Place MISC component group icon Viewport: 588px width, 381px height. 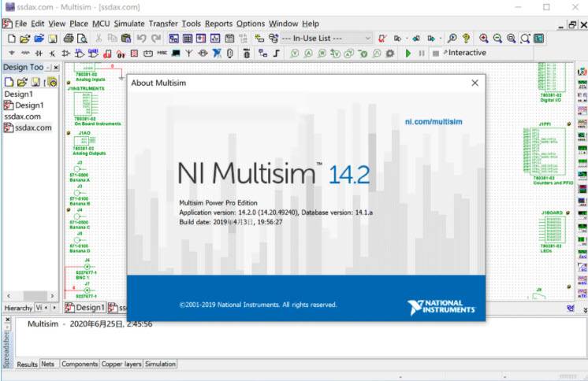(162, 54)
